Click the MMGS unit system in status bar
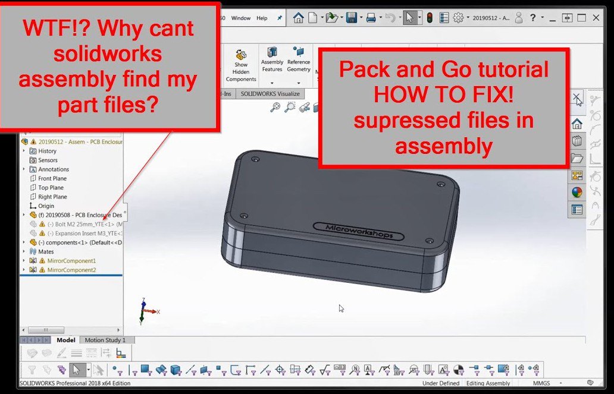The image size is (614, 394). (x=541, y=383)
